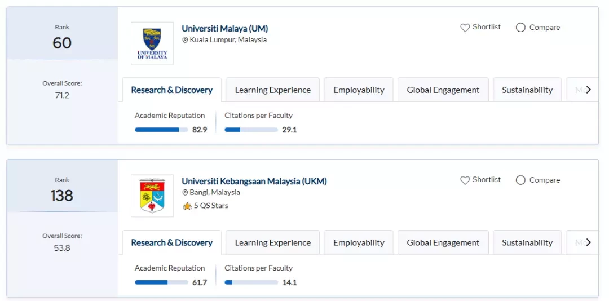Select the Compare radio button for Universiti Malaya
Image resolution: width=609 pixels, height=301 pixels.
coord(520,28)
